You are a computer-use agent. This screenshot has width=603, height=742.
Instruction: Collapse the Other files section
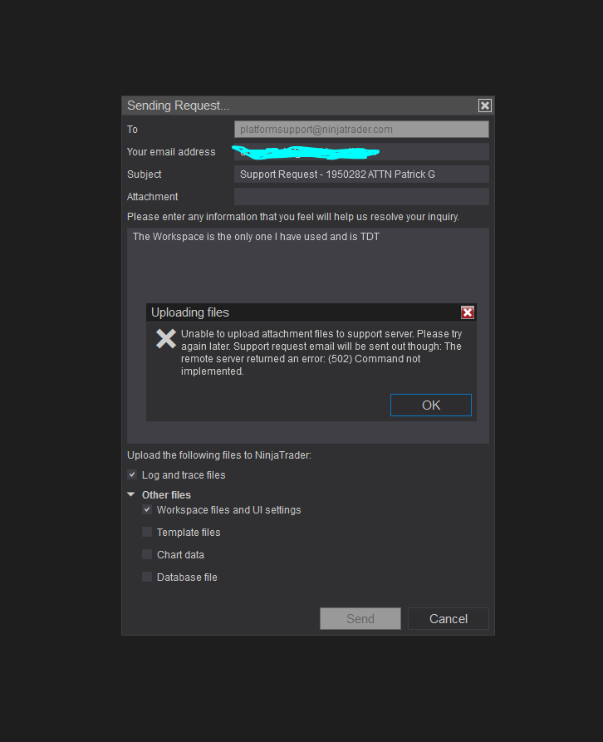point(131,494)
